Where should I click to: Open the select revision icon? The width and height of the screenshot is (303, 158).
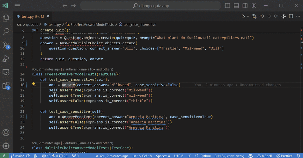pos(269,16)
